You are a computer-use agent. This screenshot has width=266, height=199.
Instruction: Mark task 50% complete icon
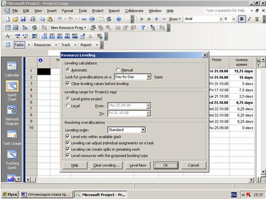(60, 36)
